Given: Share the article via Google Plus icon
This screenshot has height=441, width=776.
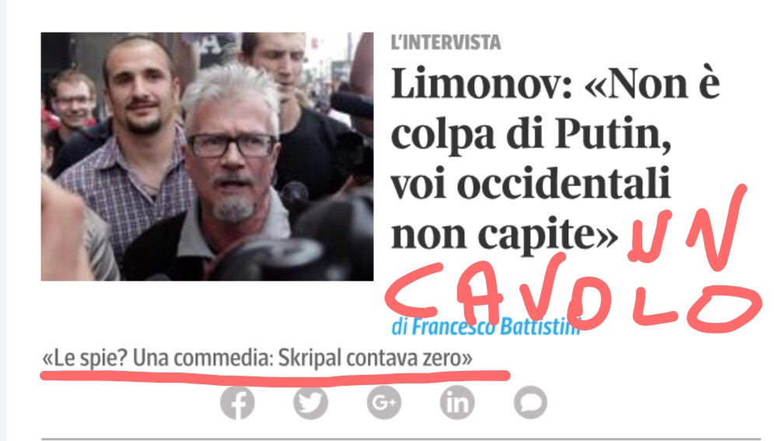Looking at the screenshot, I should click(x=384, y=402).
